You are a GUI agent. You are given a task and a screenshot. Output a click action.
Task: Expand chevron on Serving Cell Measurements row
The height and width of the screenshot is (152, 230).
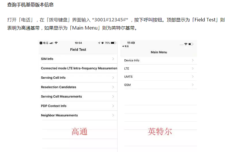[x=113, y=96]
